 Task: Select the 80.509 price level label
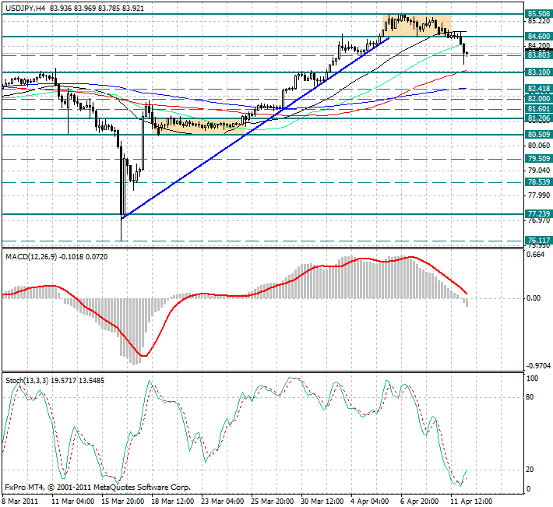(x=538, y=135)
